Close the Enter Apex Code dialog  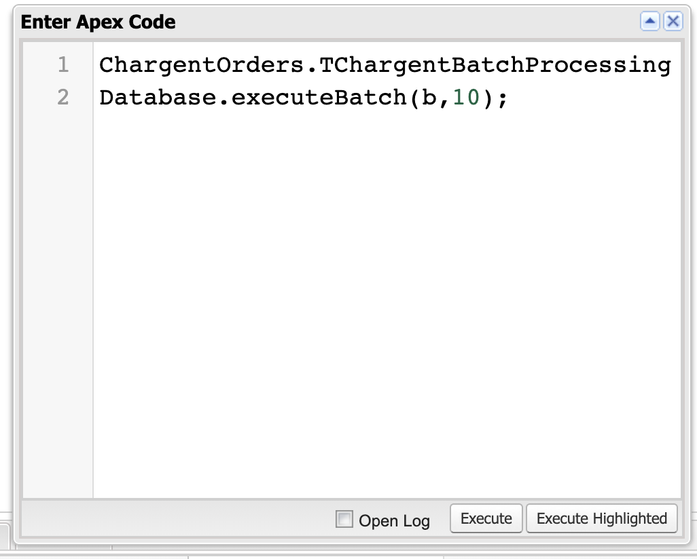click(x=673, y=22)
